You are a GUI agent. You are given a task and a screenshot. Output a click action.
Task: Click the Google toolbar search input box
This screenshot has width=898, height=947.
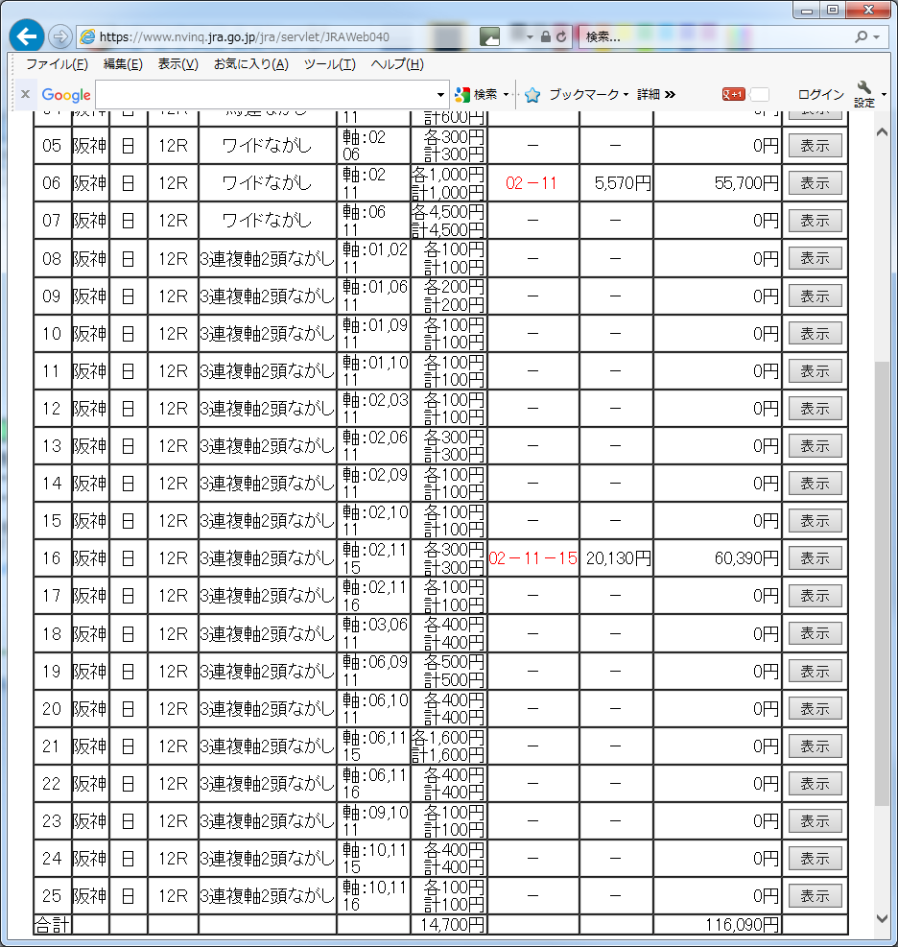point(266,95)
